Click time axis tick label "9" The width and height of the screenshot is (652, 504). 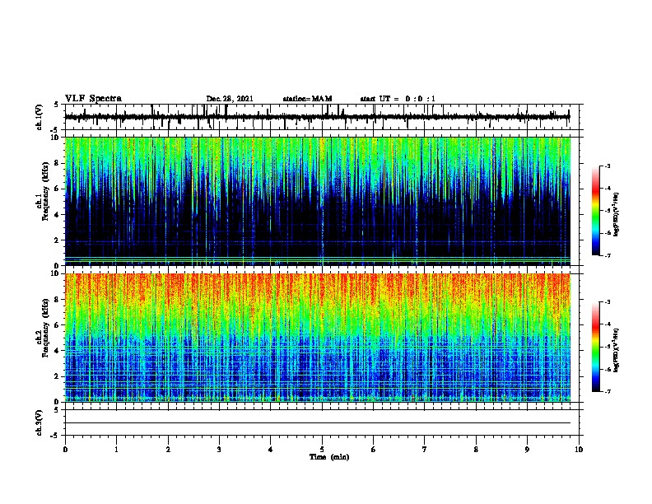[527, 450]
